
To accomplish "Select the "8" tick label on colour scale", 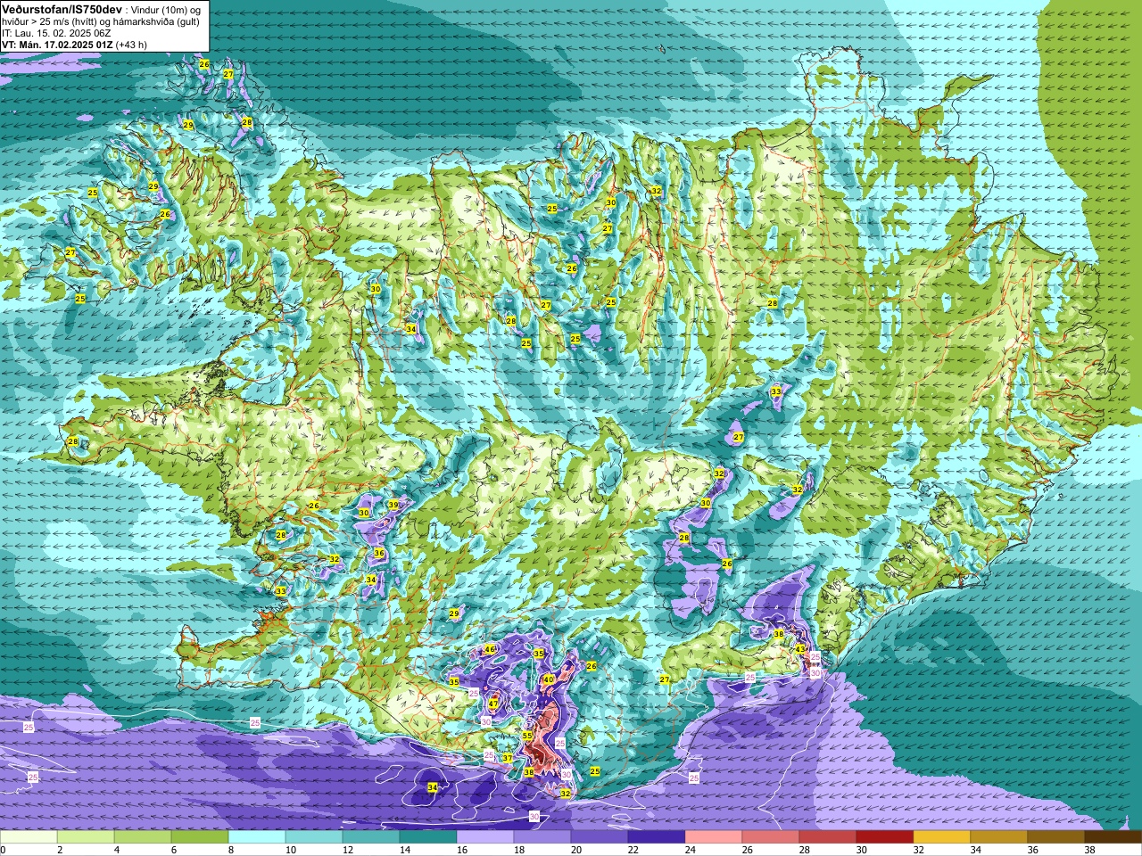I will [x=231, y=850].
